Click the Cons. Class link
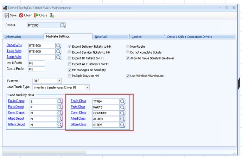The width and height of the screenshot is (242, 158). 78,113
